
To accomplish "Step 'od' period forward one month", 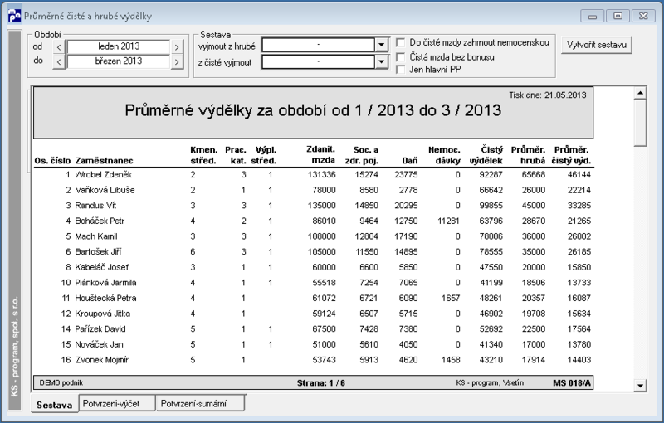I will pos(177,47).
